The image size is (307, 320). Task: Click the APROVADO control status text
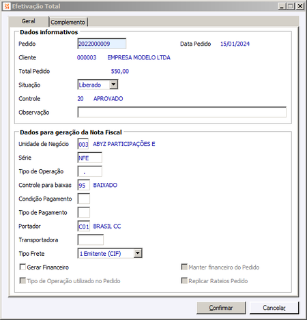(x=108, y=99)
